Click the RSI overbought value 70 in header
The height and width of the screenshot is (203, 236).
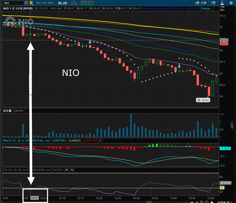(72, 170)
